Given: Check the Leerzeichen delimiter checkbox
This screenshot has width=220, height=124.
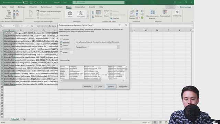Looking at the screenshot, I should click(61, 49).
